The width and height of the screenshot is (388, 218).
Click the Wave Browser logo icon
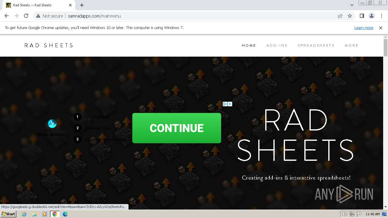click(52, 124)
